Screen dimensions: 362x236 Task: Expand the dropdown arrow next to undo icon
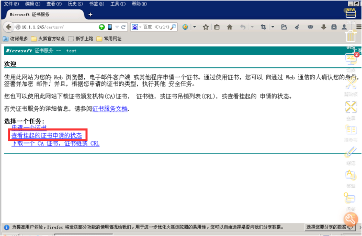[252, 27]
